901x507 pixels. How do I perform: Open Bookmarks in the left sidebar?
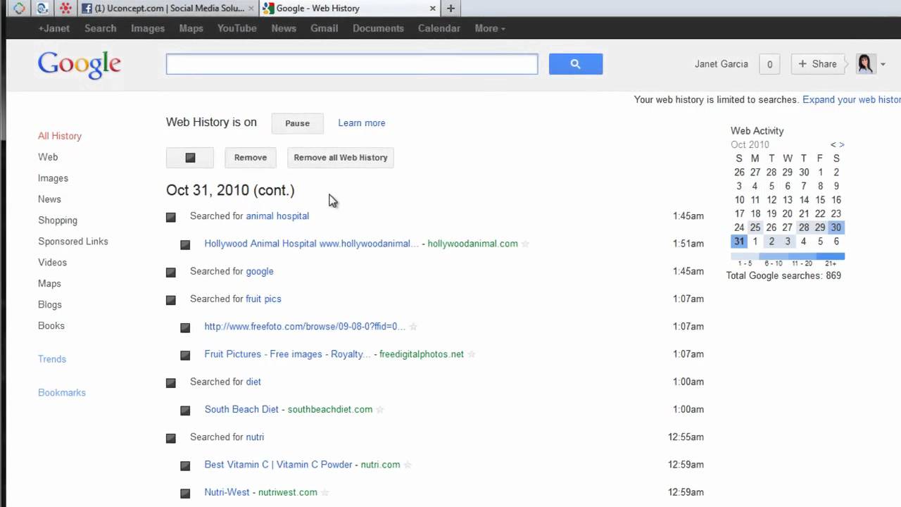coord(62,393)
